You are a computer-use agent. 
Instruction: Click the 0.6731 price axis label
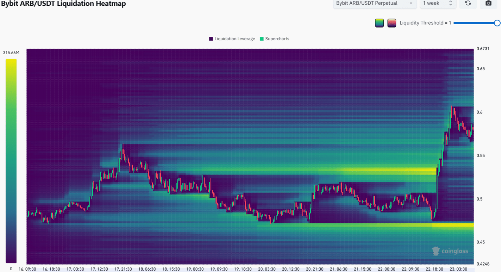click(x=483, y=49)
